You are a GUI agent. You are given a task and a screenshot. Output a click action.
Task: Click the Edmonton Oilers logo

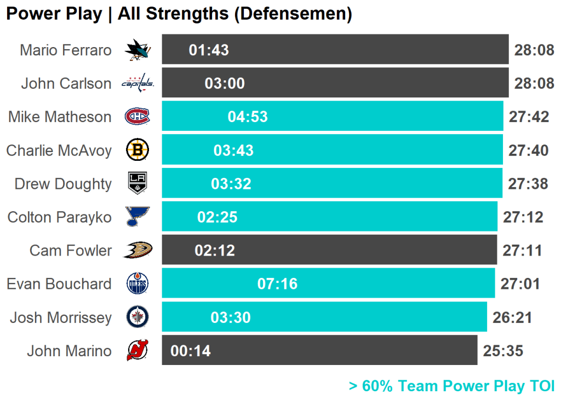click(x=137, y=283)
